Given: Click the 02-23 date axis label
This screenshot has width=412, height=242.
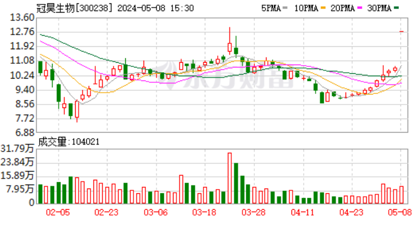Looking at the screenshot, I should pyautogui.click(x=106, y=212).
